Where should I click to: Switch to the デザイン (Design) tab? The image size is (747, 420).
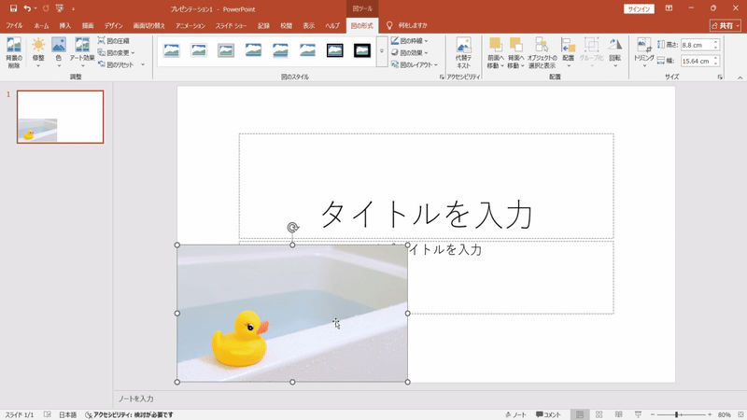click(x=113, y=25)
